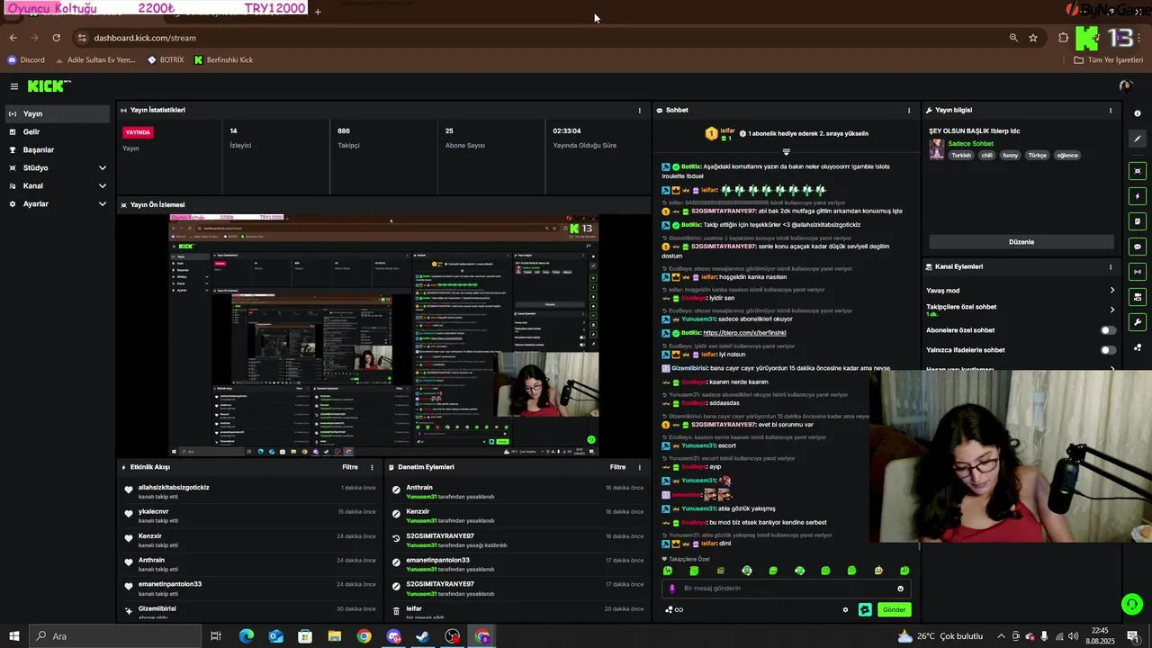Screen dimensions: 1152x648
Task: Click the stream preview thumbnail
Action: point(384,335)
